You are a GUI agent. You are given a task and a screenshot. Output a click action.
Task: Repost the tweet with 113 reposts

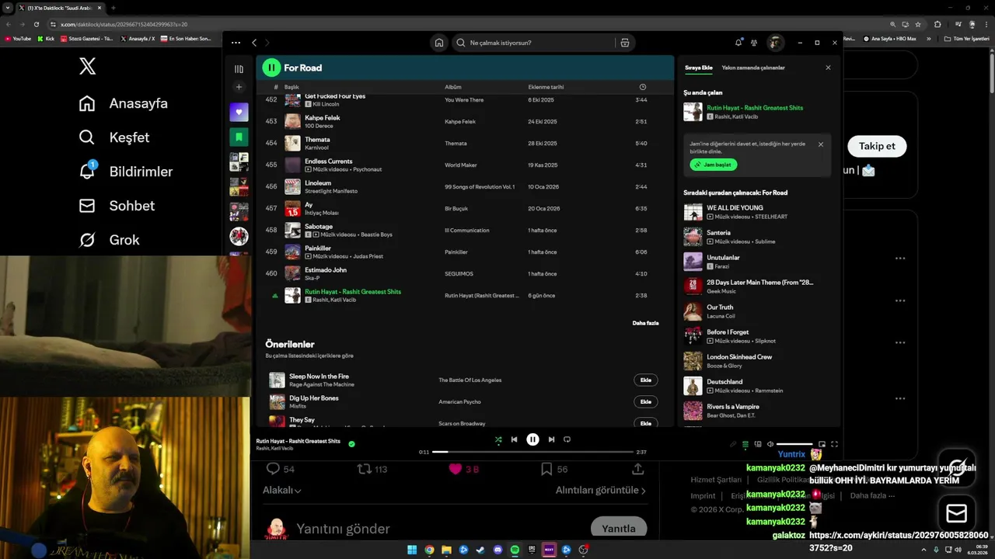coord(372,469)
